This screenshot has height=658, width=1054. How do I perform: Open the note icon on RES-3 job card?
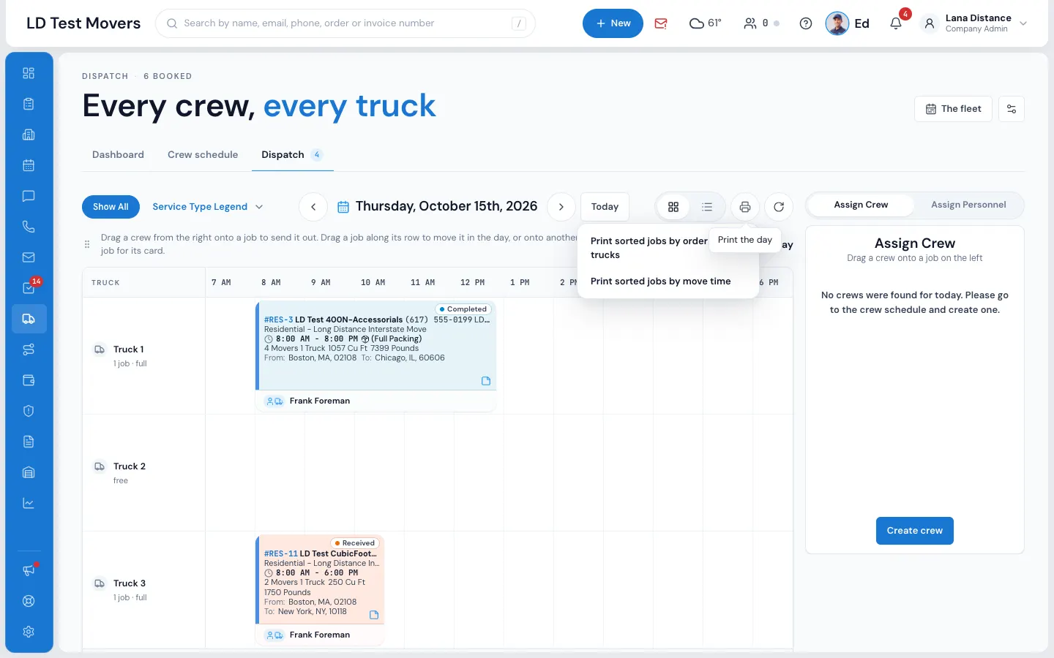[x=486, y=381]
